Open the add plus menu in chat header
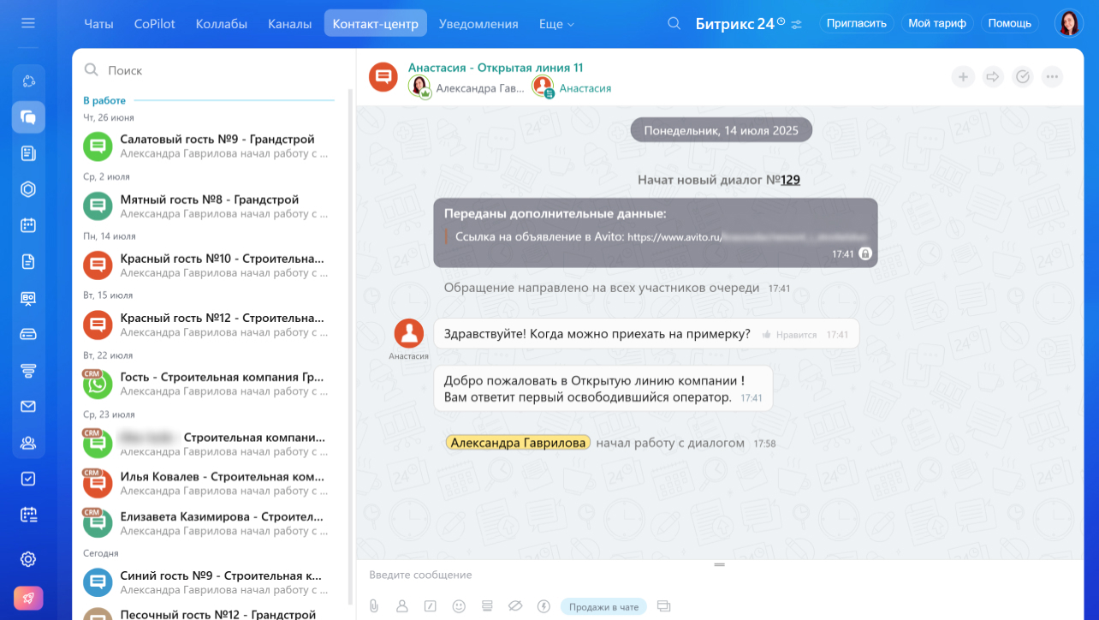 tap(963, 77)
